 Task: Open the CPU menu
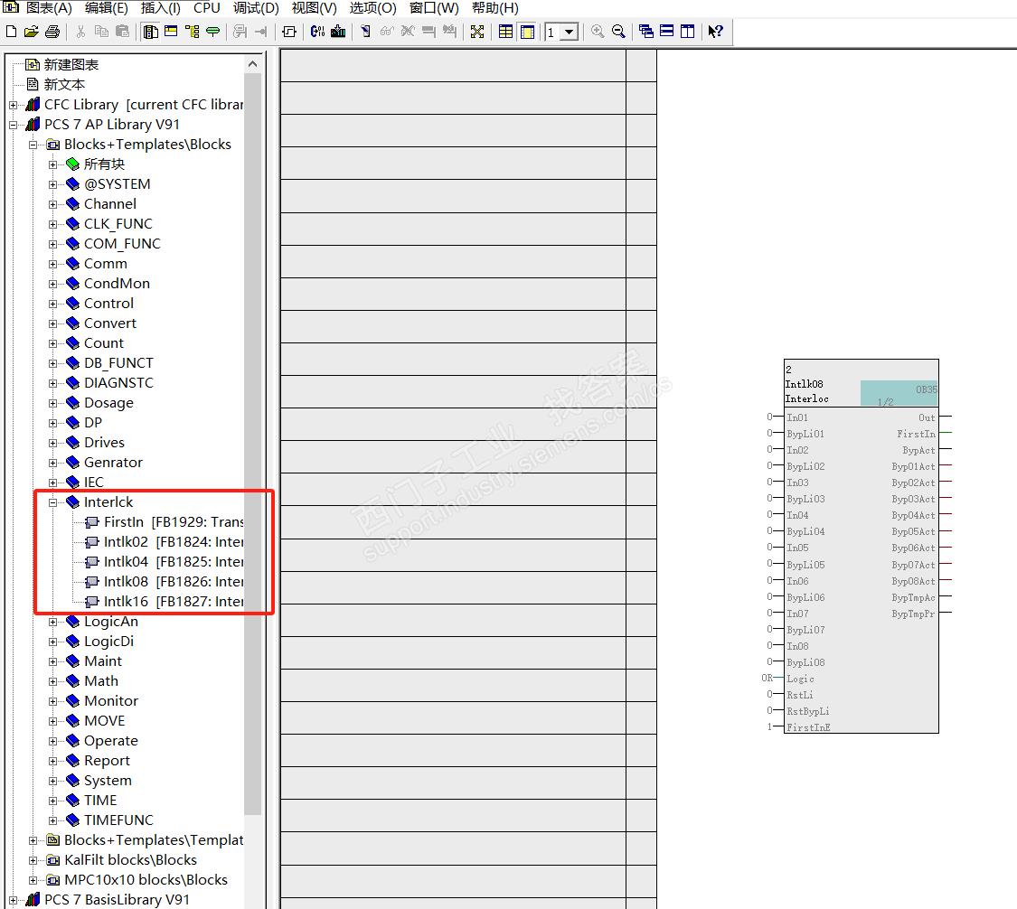click(207, 8)
